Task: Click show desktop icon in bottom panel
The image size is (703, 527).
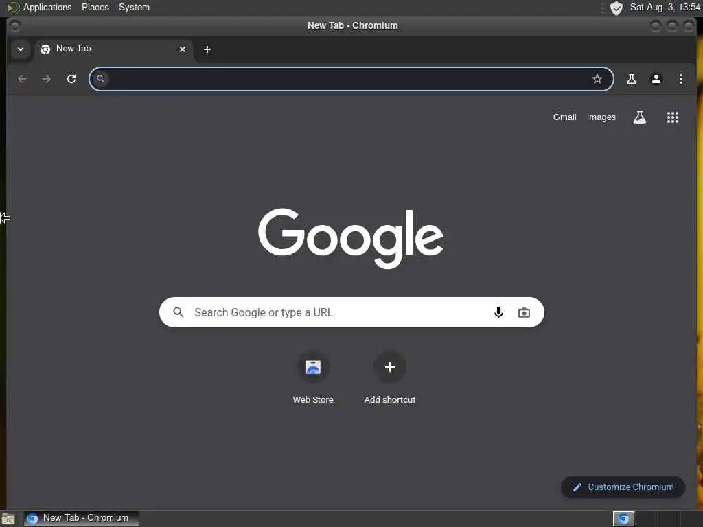Action: coord(8,519)
